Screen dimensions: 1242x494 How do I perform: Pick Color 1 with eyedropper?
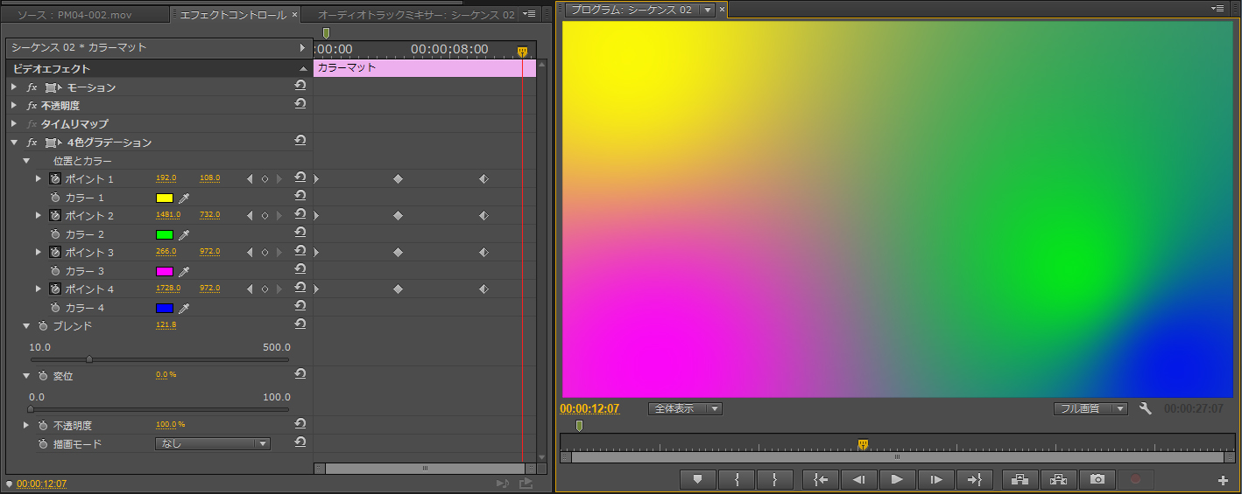[184, 198]
